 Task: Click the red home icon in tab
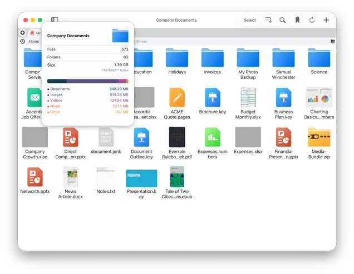point(32,33)
